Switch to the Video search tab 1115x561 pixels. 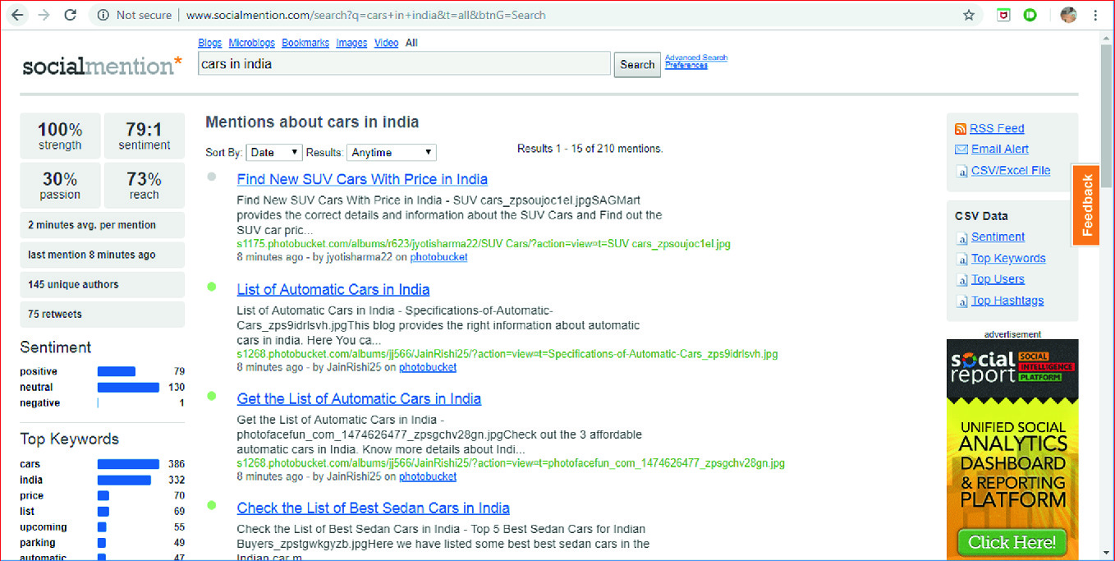point(387,43)
